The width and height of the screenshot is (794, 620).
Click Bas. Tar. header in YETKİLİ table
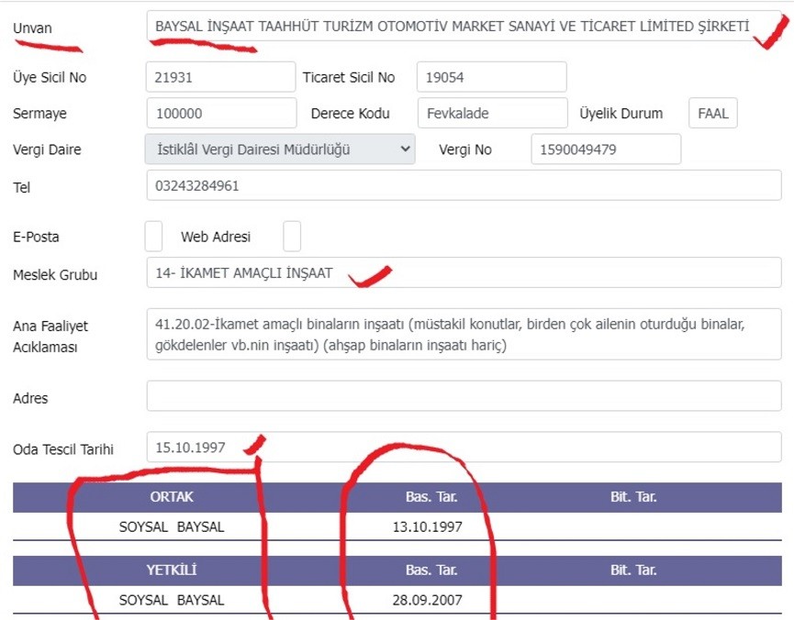point(431,570)
